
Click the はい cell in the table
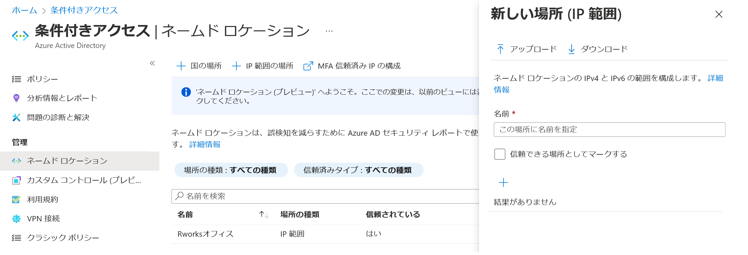pos(374,234)
